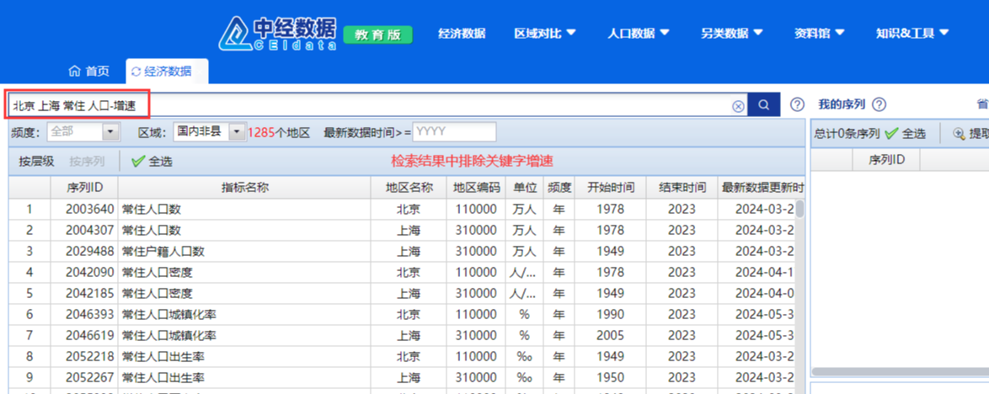Open the 知识&工具 menu

pyautogui.click(x=911, y=34)
